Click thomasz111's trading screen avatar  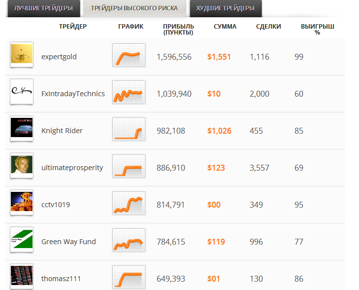tap(22, 277)
